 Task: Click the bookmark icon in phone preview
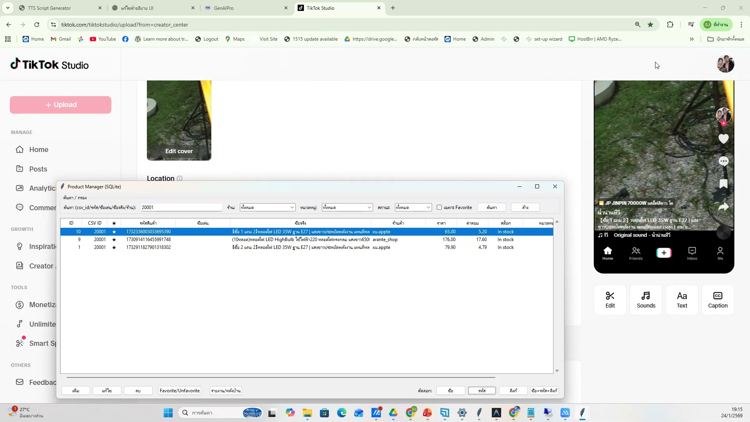click(x=723, y=184)
